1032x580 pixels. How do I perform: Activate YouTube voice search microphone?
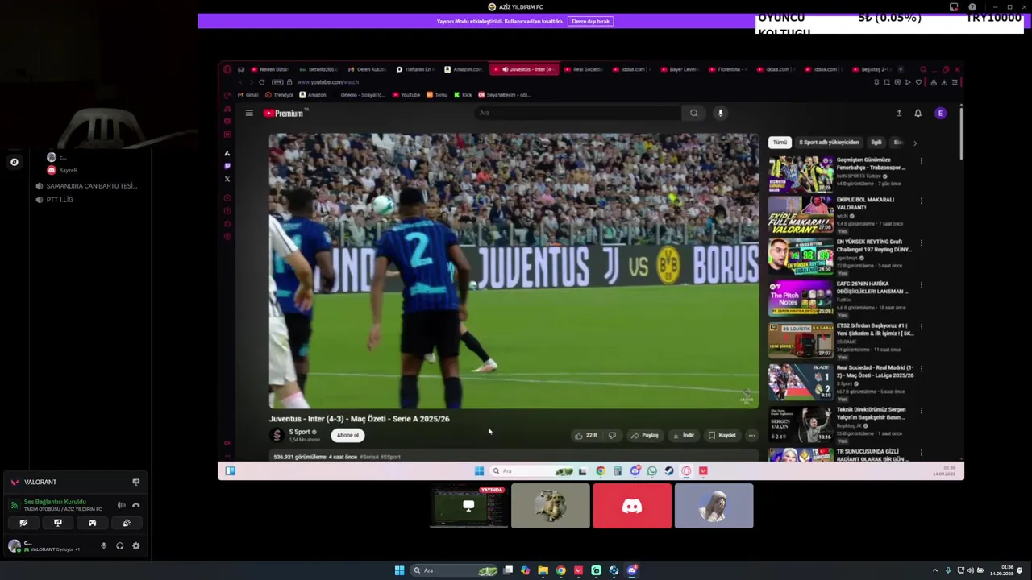coord(720,113)
